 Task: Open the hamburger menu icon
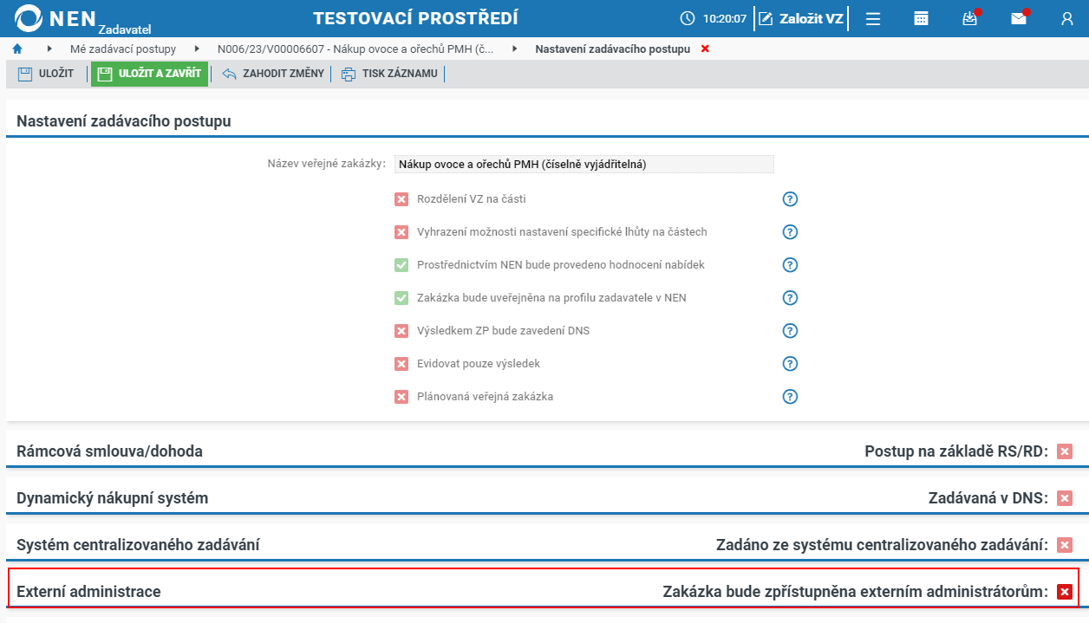[x=873, y=18]
